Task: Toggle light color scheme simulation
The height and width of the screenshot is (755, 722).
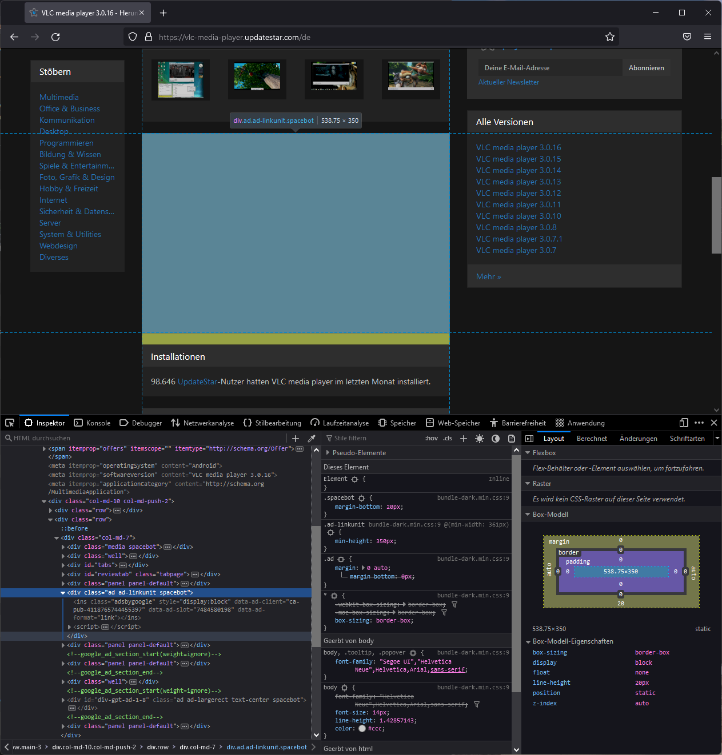Action: pos(480,439)
